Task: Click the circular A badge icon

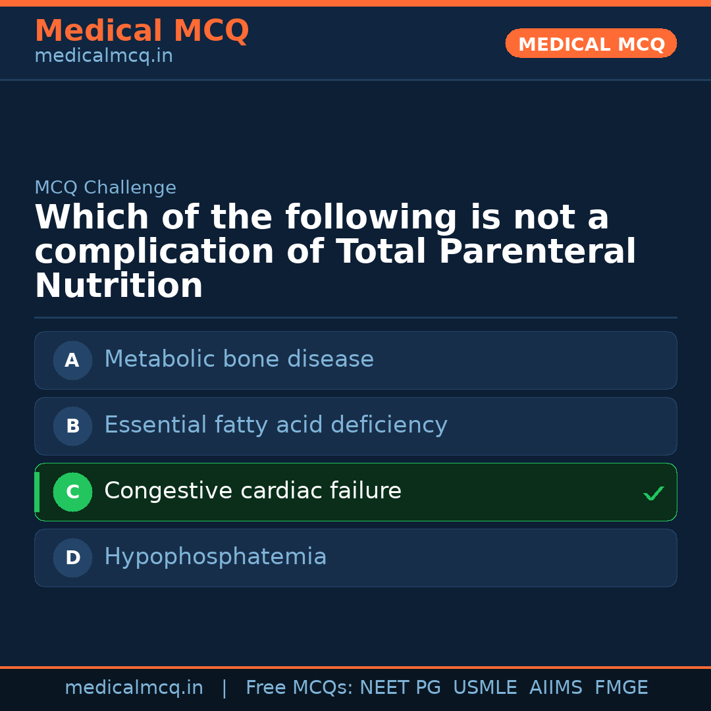Action: pyautogui.click(x=72, y=360)
